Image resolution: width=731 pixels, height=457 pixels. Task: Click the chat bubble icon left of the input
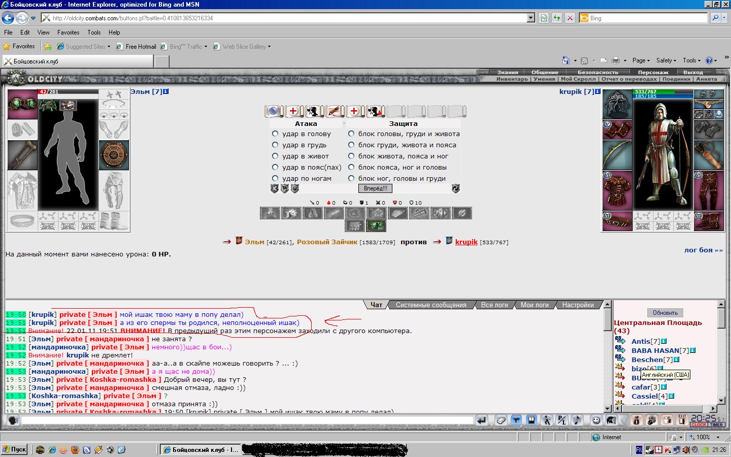pyautogui.click(x=13, y=420)
